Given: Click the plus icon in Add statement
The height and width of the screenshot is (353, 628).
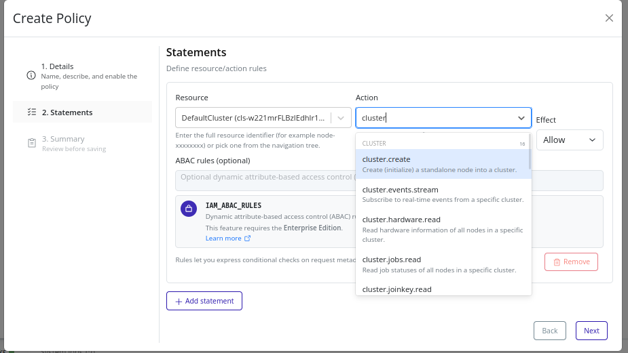Looking at the screenshot, I should tap(179, 302).
